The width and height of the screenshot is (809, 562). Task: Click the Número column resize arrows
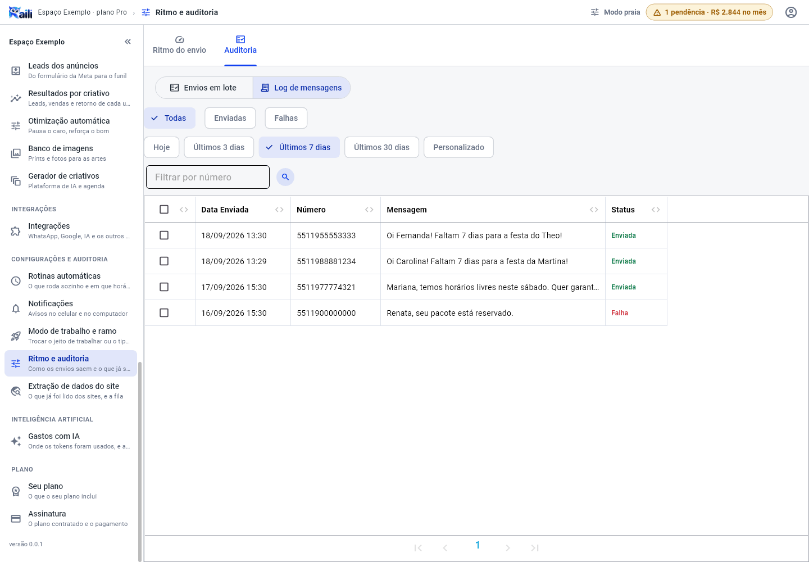point(369,210)
